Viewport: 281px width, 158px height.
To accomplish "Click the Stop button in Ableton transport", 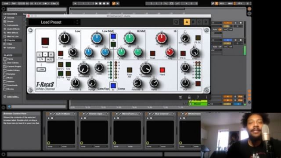I will tap(100, 4).
